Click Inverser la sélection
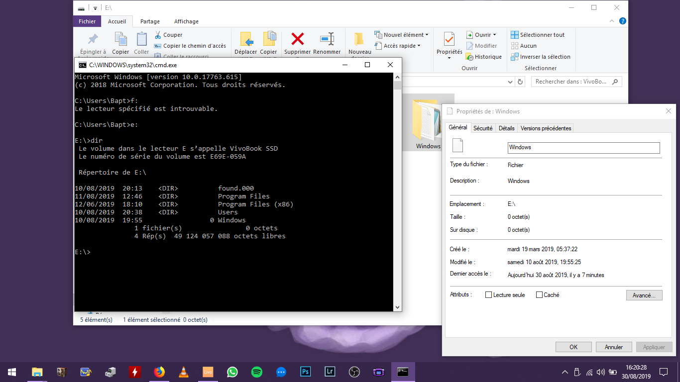680x382 pixels. [541, 57]
